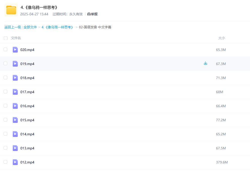The height and width of the screenshot is (173, 250).
Task: Check the checkbox for 012.mp4
Action: pyautogui.click(x=6, y=162)
